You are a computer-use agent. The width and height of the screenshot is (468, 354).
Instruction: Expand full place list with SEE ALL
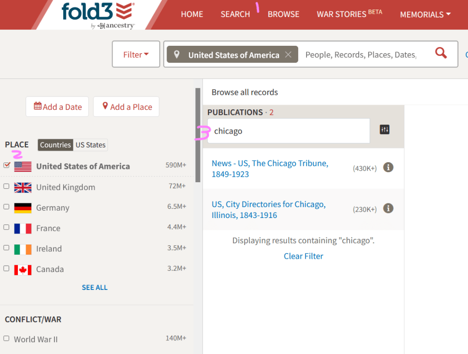95,288
